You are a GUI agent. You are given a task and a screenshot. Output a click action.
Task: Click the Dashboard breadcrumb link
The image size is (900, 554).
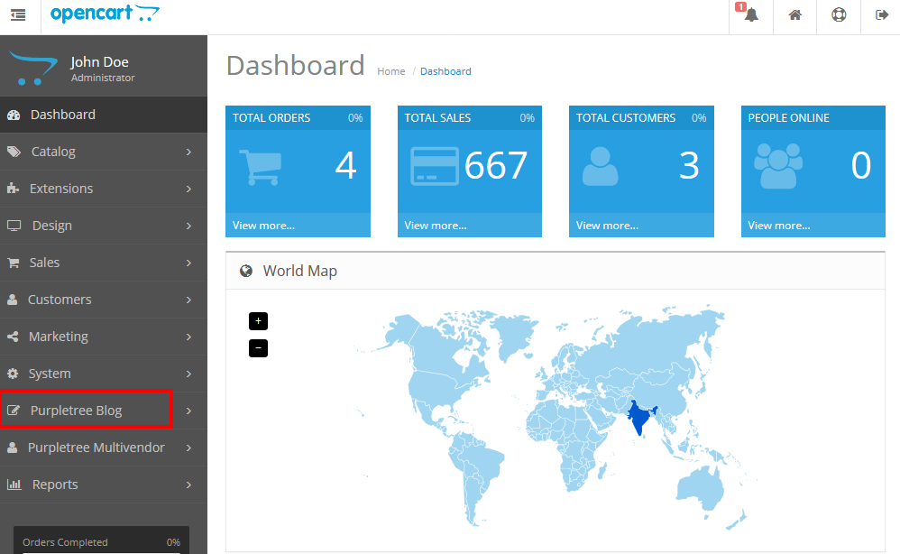pyautogui.click(x=445, y=71)
